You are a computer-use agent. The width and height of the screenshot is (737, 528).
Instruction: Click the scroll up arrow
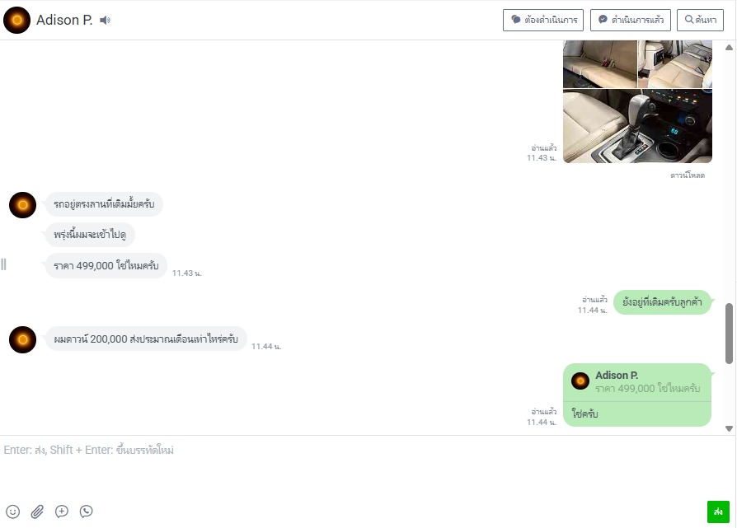729,48
